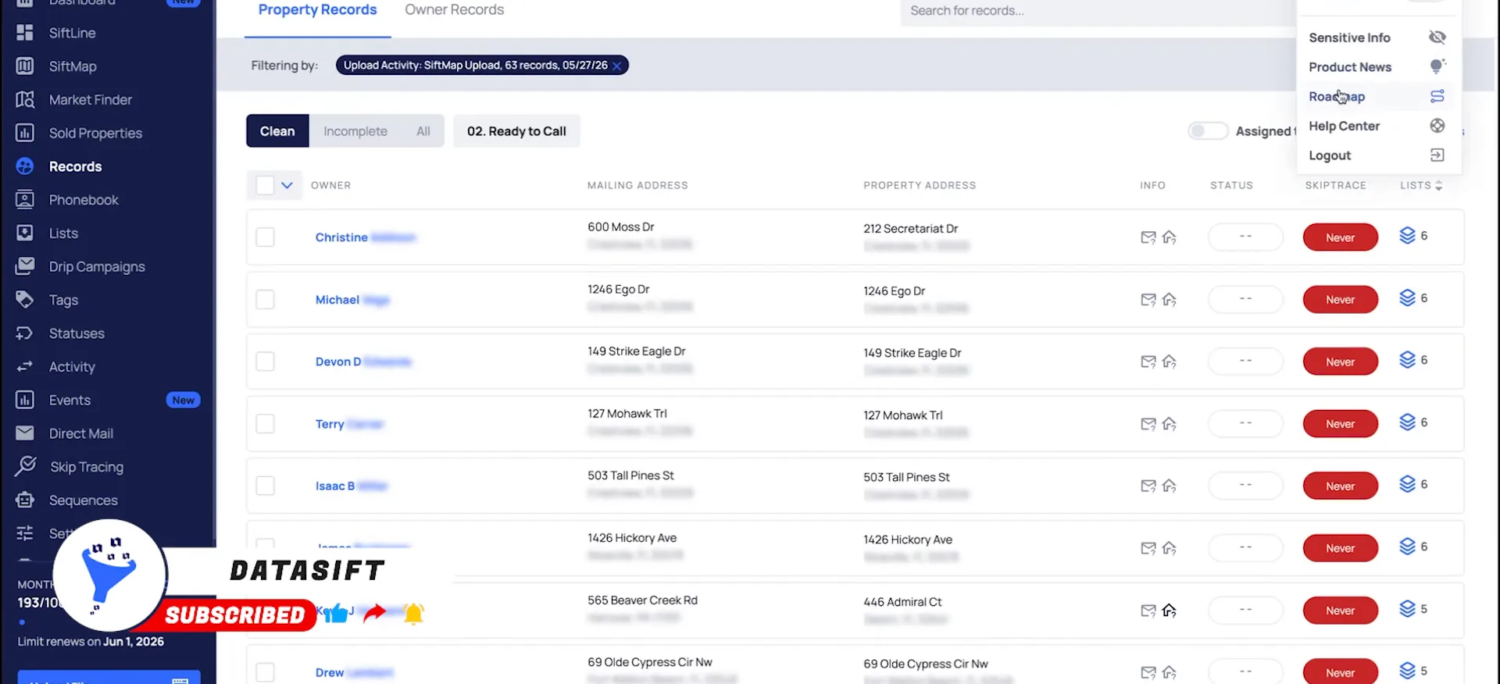Open Sold Properties chart icon
This screenshot has width=1500, height=684.
(x=25, y=134)
